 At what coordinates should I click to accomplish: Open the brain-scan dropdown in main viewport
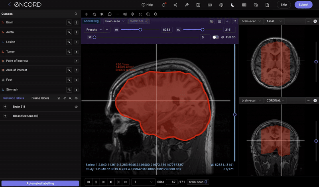pos(115,21)
